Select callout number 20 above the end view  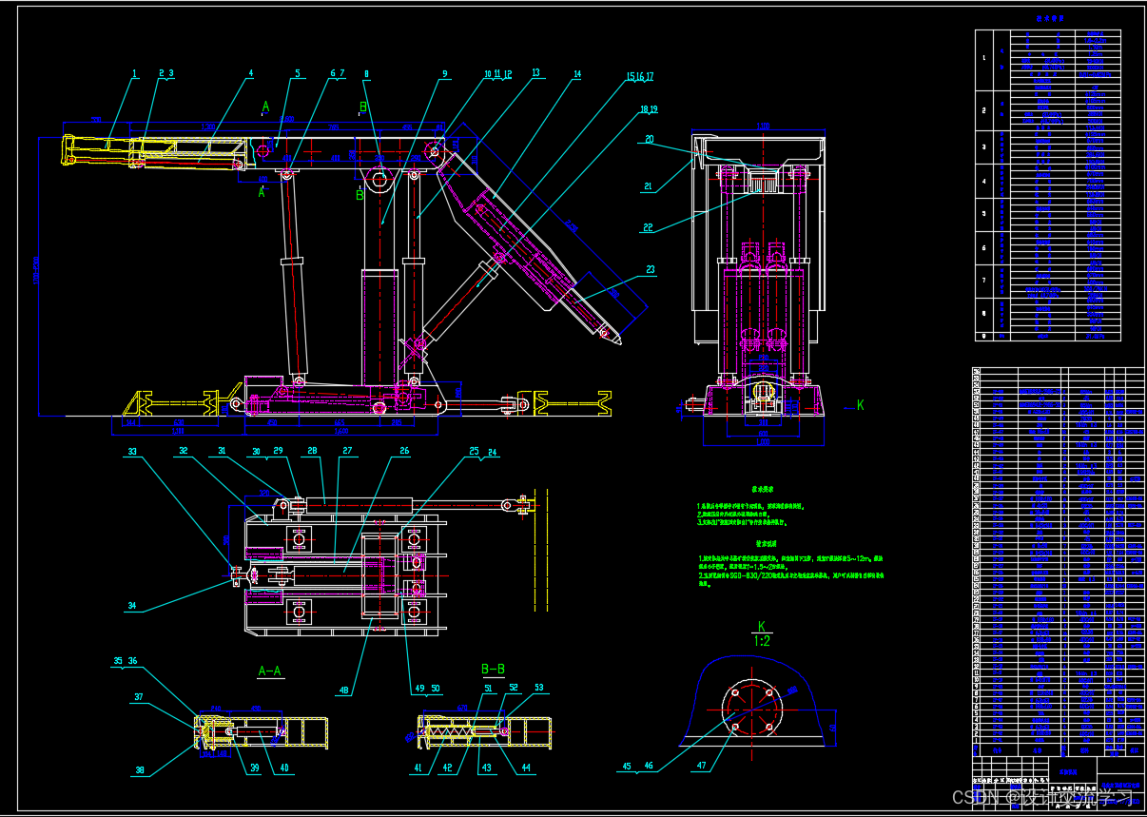tap(649, 140)
